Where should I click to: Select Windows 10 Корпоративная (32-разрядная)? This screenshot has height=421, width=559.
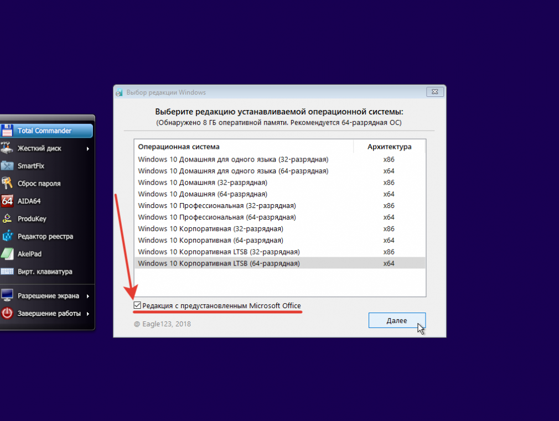pos(280,229)
